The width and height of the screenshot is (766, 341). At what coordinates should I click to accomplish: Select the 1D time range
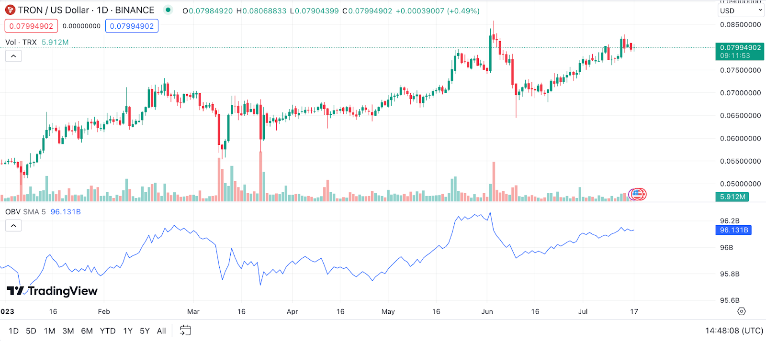[x=13, y=331]
